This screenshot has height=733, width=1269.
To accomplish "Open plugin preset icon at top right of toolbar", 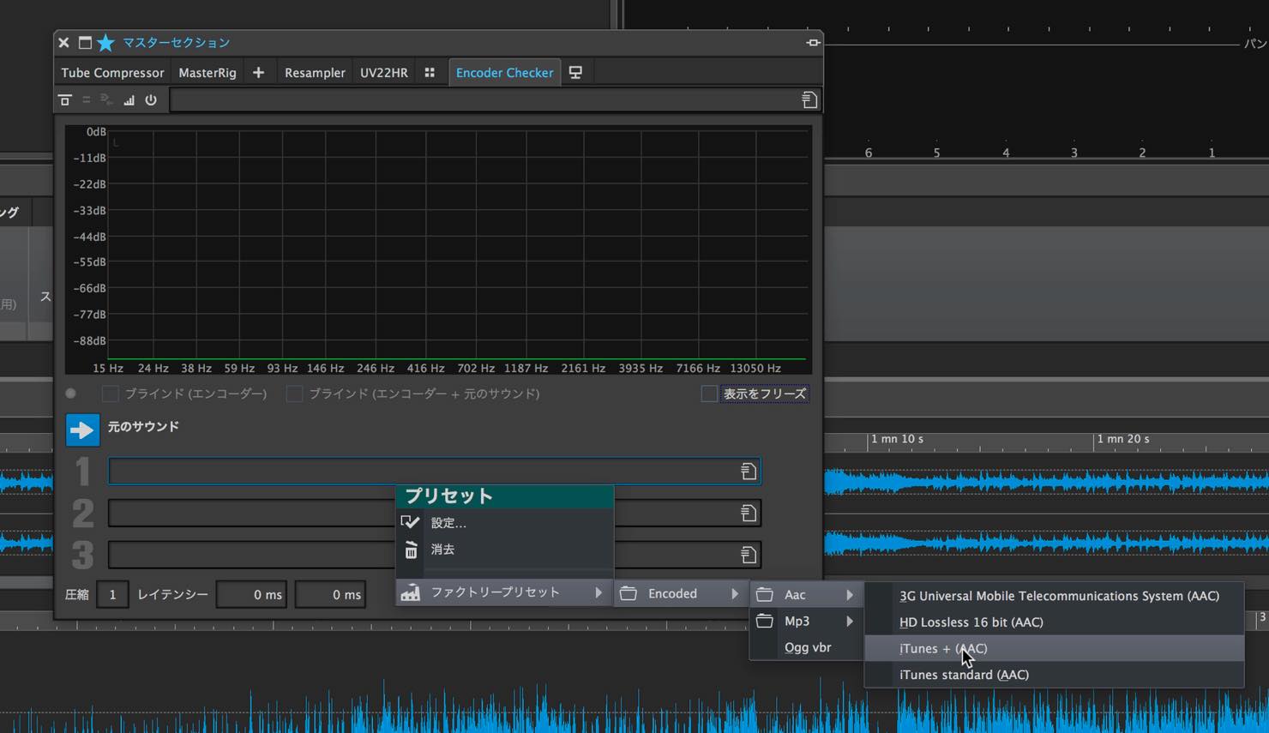I will 809,100.
